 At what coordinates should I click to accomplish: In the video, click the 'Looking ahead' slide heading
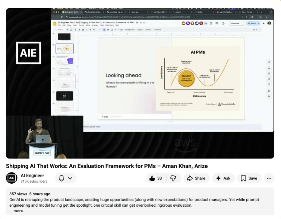(123, 75)
